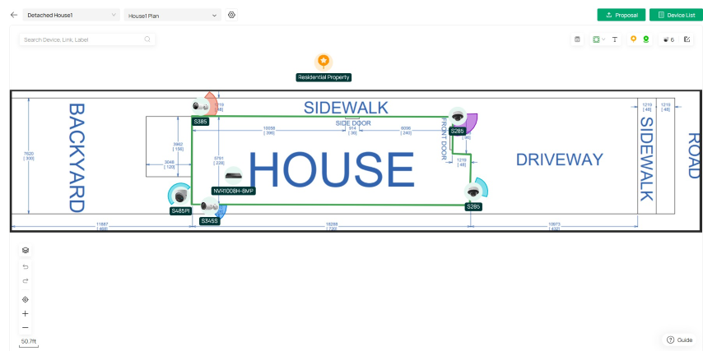Select the dome camera near the front door
Viewport: 703px width, 351px height.
(x=458, y=117)
